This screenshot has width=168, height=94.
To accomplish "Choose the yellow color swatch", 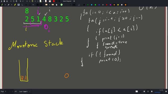I will 118,5.
